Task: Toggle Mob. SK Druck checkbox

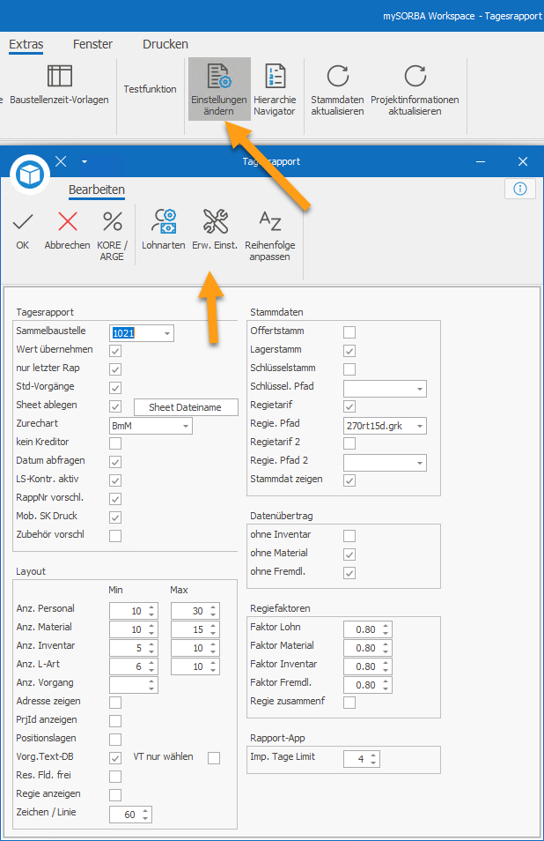Action: coord(115,517)
